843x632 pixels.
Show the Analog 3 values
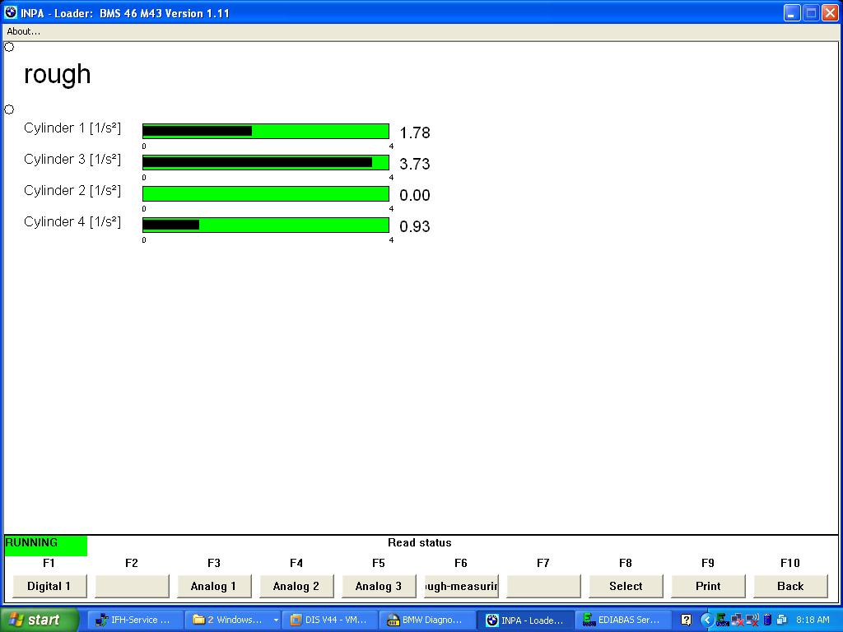point(379,586)
